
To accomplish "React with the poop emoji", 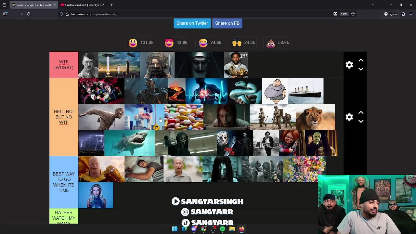I will tap(271, 43).
